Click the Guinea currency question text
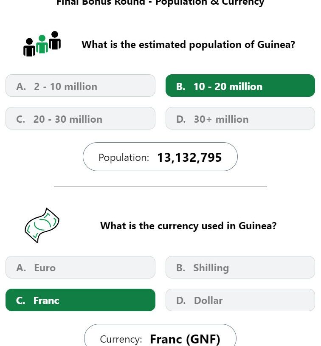The height and width of the screenshot is (346, 321). pyautogui.click(x=189, y=226)
